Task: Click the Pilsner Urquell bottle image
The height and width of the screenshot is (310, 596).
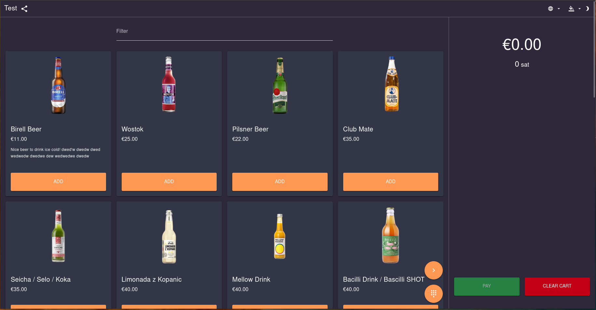Action: tap(280, 86)
